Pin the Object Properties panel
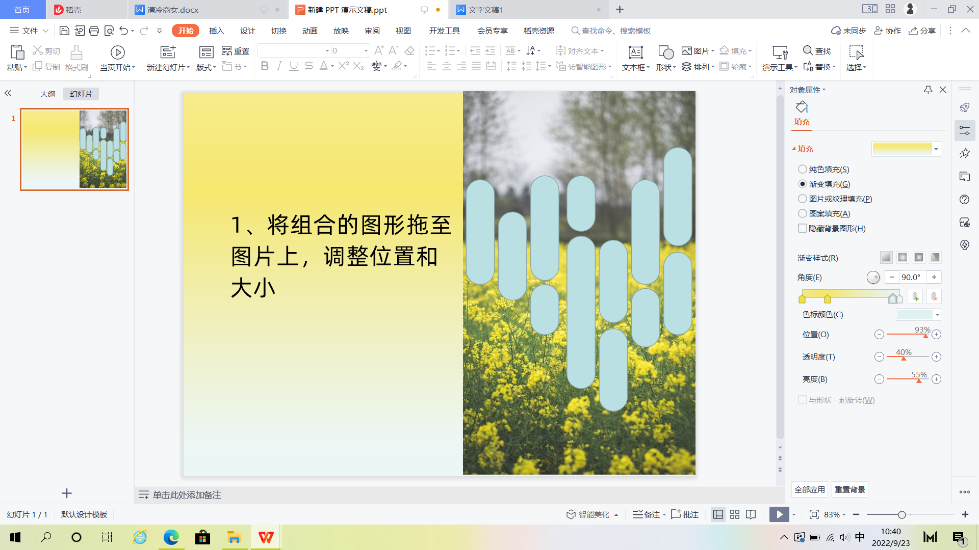Screen dimensions: 979x550 point(928,90)
